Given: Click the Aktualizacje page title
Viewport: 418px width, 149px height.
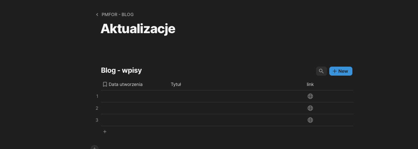Looking at the screenshot, I should [138, 29].
